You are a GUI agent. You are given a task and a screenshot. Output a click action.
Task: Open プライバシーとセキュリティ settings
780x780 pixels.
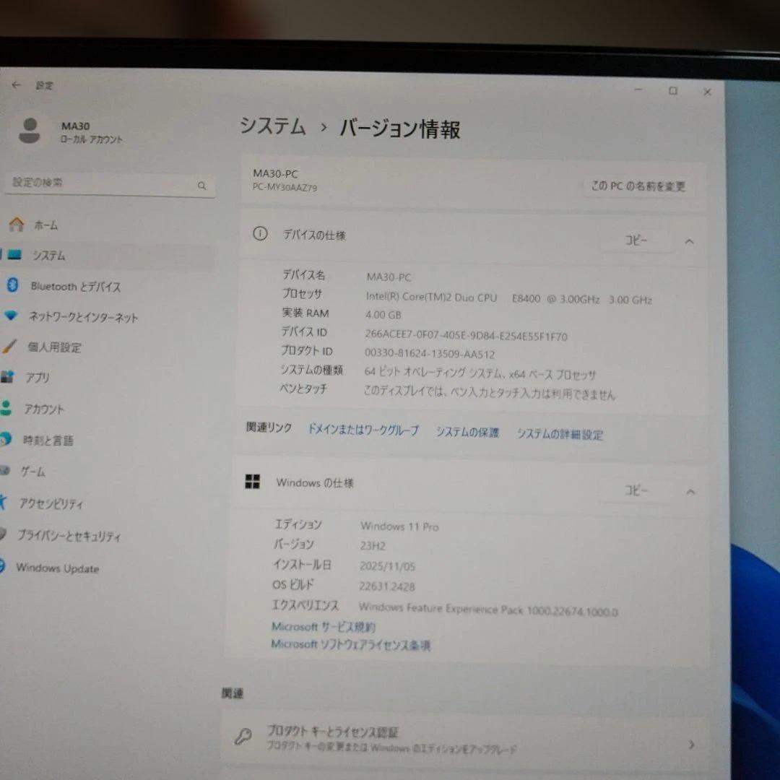click(69, 535)
